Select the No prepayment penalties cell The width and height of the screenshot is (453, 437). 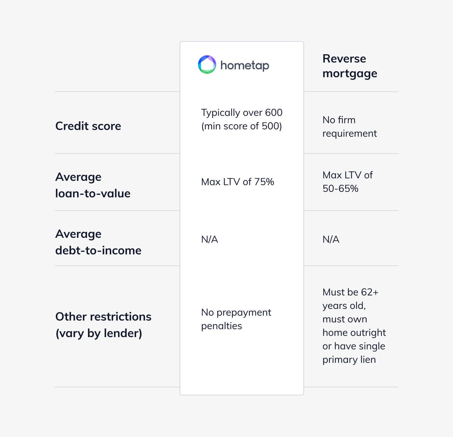click(x=236, y=319)
